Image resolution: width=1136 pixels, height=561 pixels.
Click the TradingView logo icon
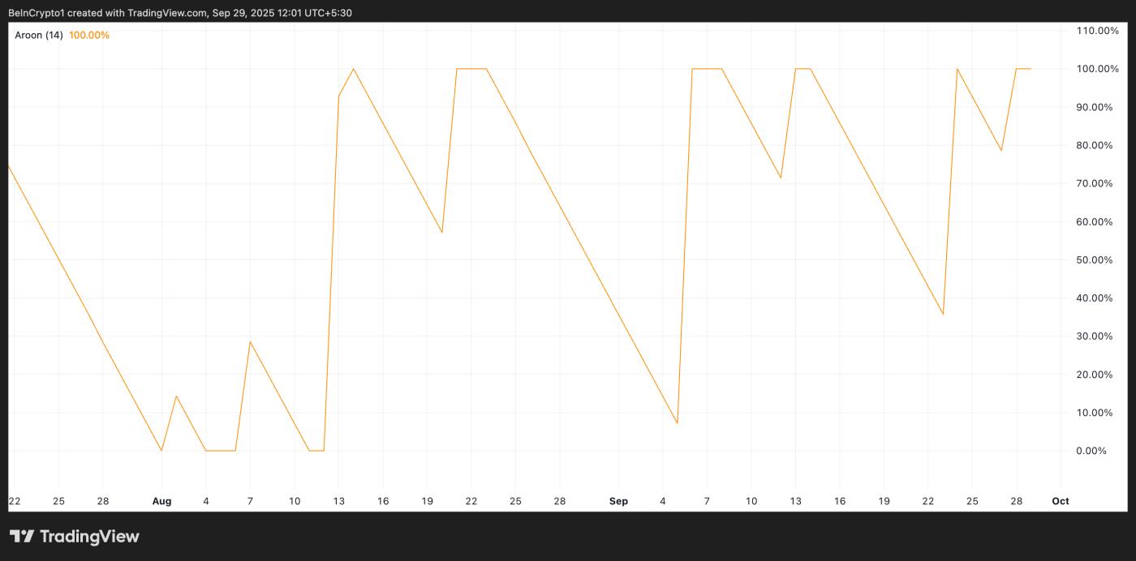(x=22, y=537)
